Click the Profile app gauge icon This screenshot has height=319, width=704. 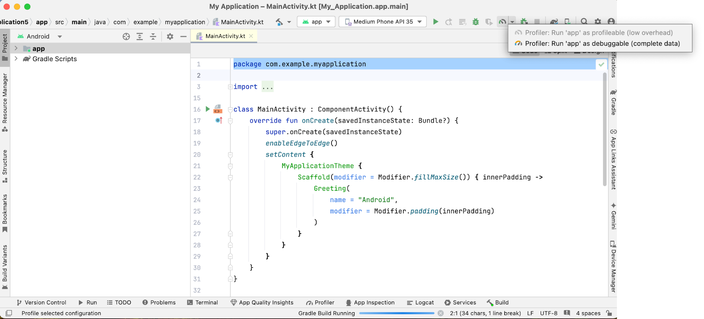pos(502,22)
